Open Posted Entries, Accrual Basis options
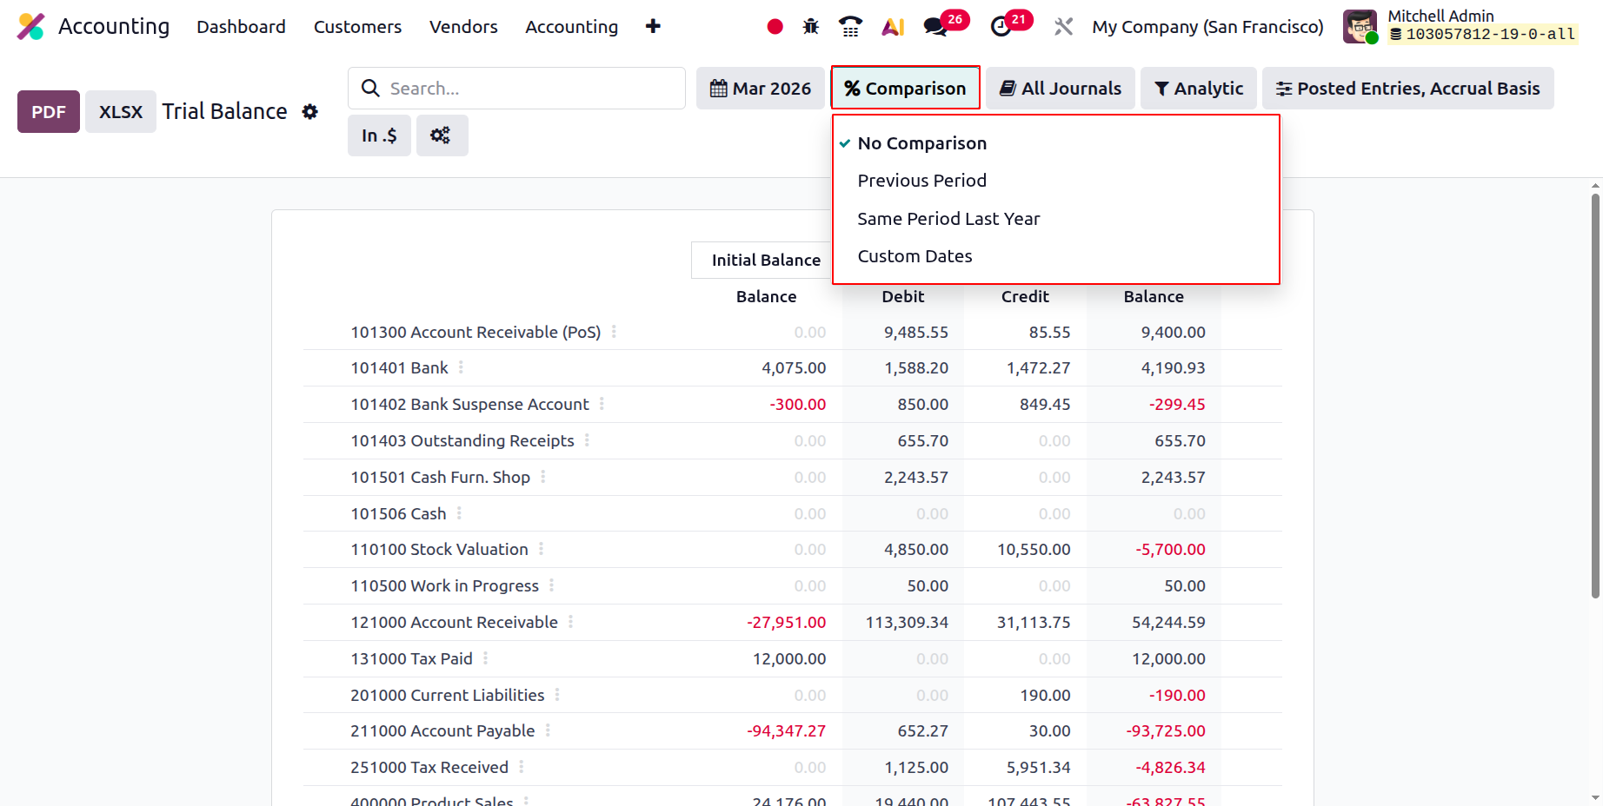 pos(1407,89)
